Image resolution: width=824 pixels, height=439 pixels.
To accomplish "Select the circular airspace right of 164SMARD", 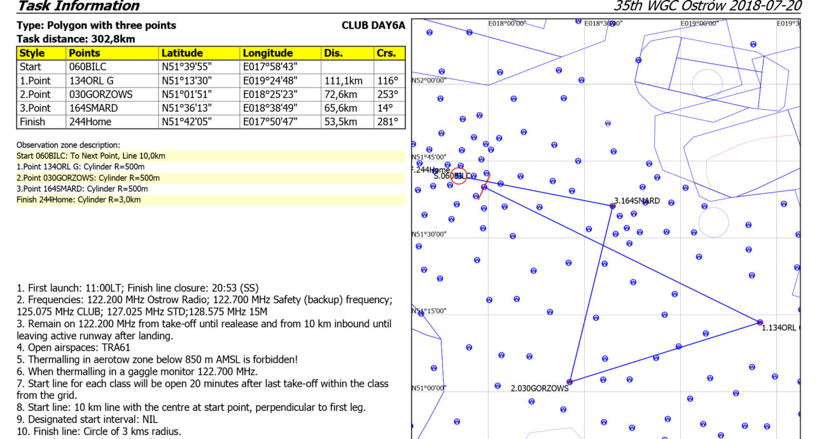I will [x=713, y=222].
